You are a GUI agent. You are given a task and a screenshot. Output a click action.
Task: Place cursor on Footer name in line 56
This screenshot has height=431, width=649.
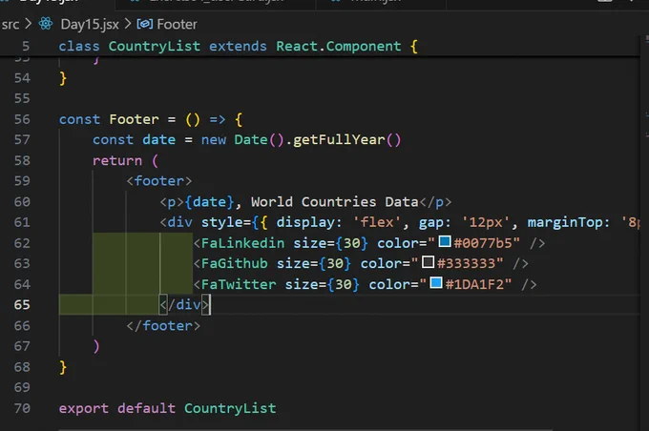click(x=135, y=119)
